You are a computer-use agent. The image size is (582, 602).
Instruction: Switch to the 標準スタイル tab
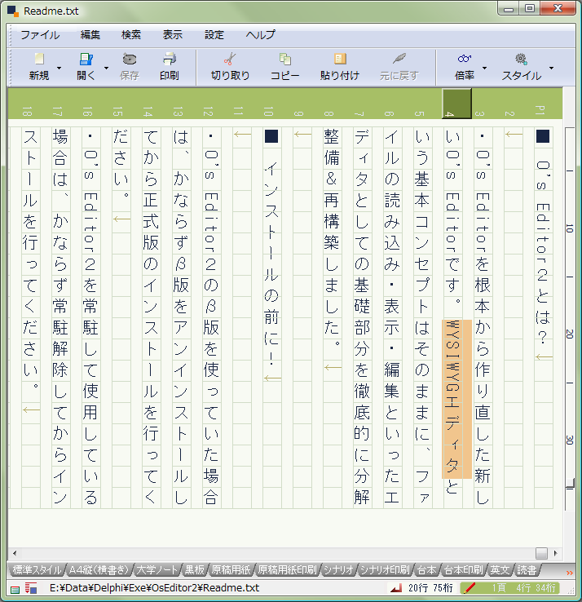coord(37,570)
